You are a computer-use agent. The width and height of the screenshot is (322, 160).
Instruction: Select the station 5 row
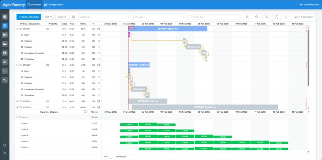click(x=58, y=147)
